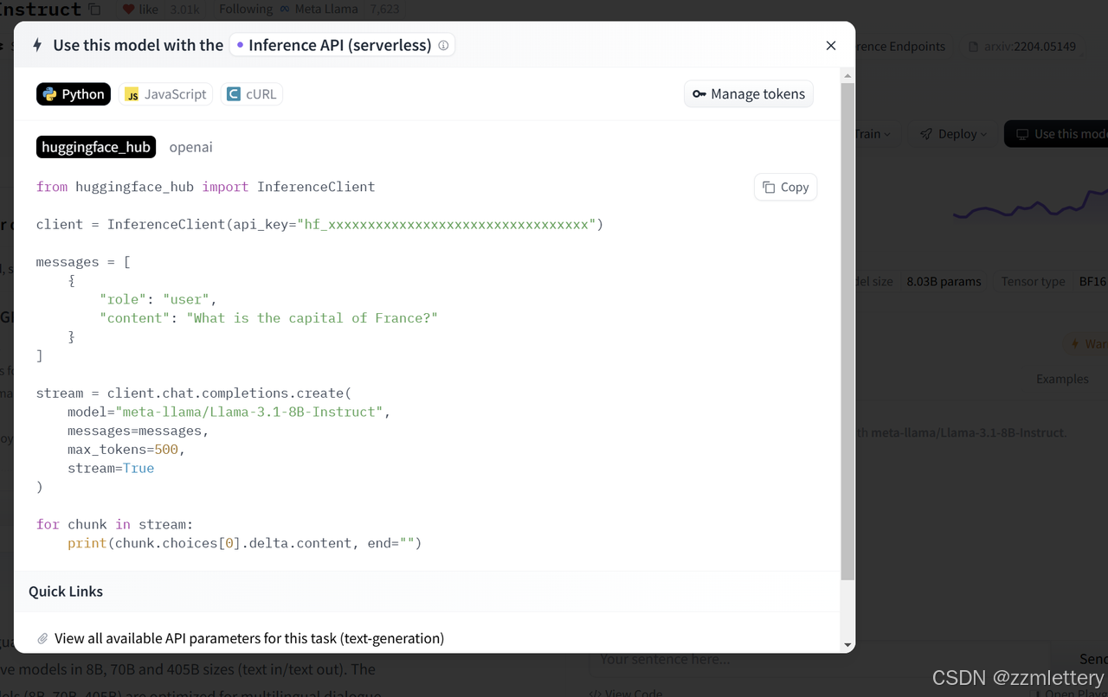Screen dimensions: 1108x697
Task: Close the Inference API dialog
Action: [831, 45]
